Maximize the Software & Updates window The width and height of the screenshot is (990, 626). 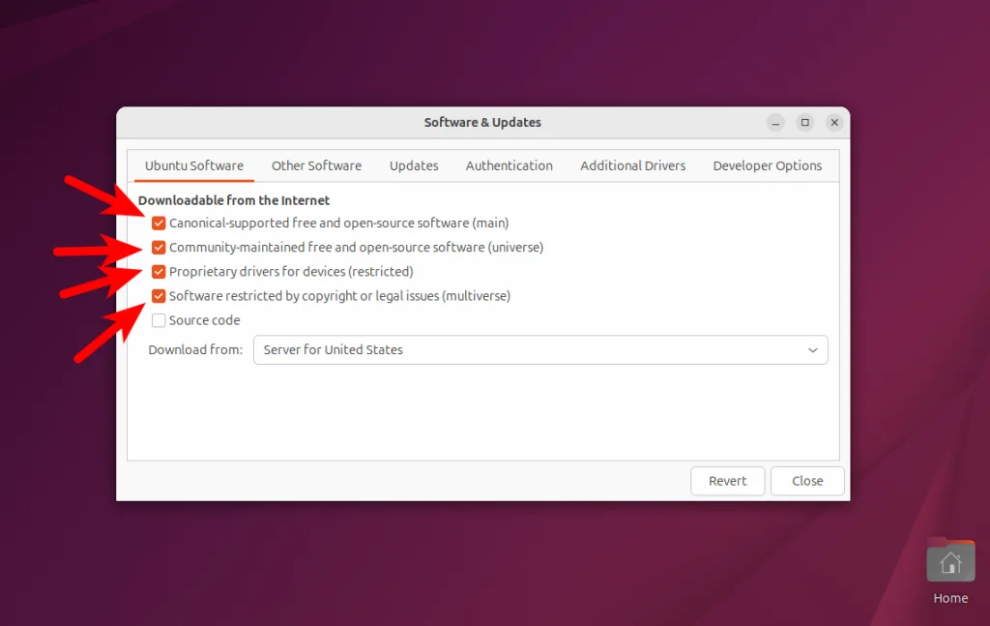pos(804,122)
